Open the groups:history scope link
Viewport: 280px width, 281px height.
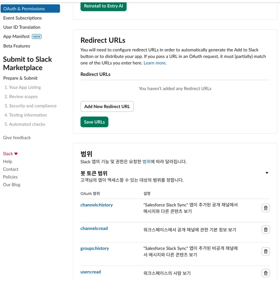tap(95, 248)
